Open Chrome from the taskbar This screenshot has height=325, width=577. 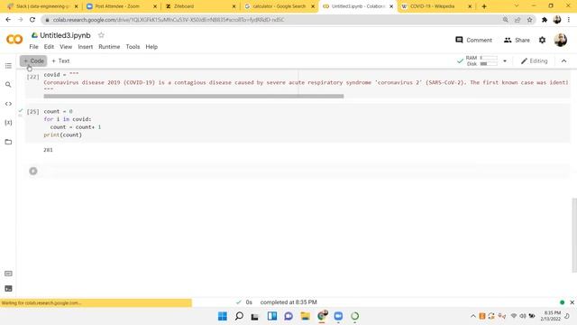point(322,316)
